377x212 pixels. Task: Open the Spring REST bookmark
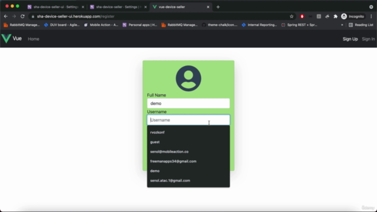click(x=299, y=25)
